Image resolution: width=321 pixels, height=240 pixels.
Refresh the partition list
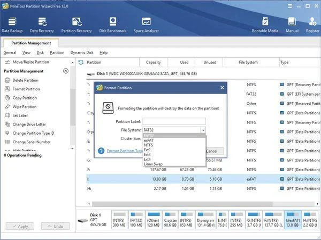coord(81,62)
